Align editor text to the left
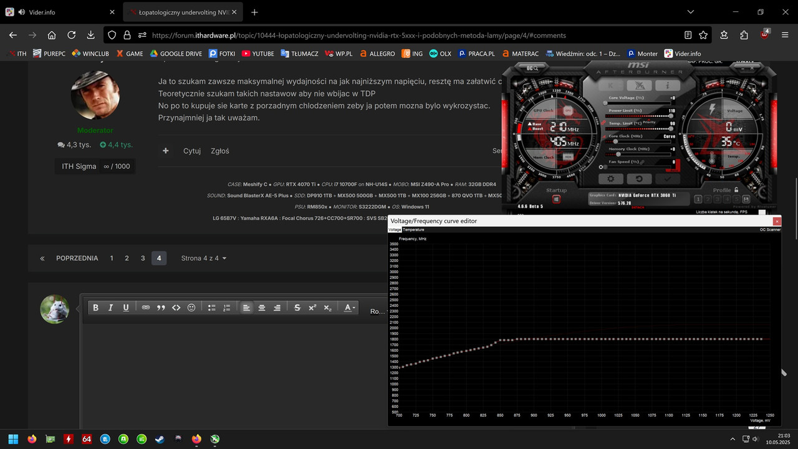The height and width of the screenshot is (449, 798). coord(247,307)
